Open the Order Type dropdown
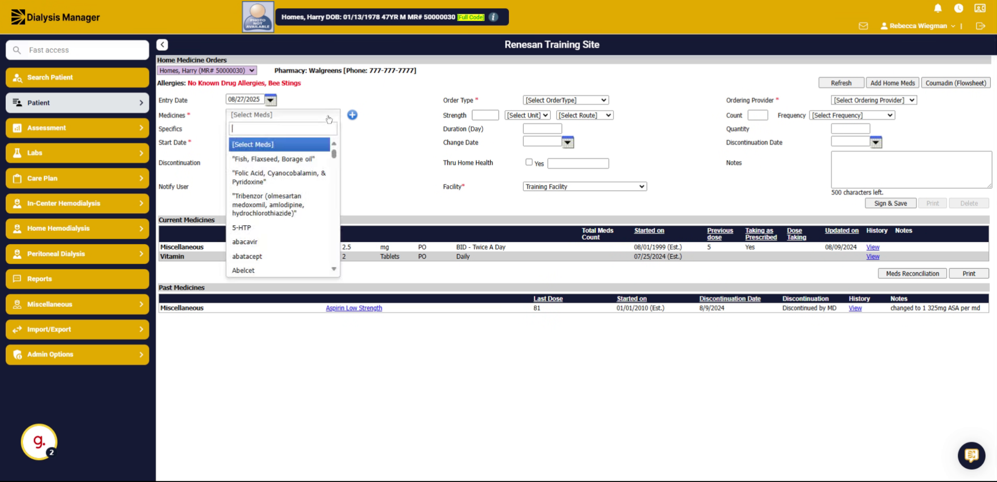Screen dimensions: 997x482 566,100
